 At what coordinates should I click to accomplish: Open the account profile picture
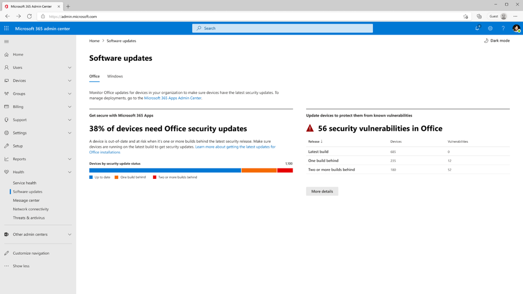point(516,28)
